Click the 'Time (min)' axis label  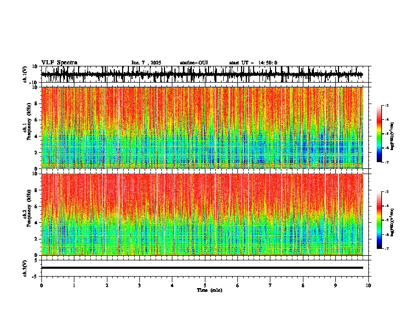pyautogui.click(x=210, y=290)
